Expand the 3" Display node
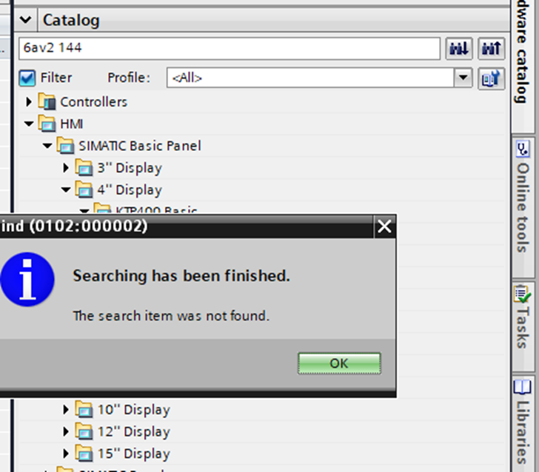This screenshot has height=472, width=539. 66,168
